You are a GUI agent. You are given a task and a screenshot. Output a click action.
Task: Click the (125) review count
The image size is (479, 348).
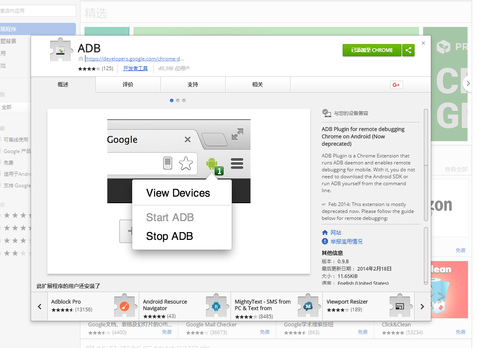click(x=108, y=69)
